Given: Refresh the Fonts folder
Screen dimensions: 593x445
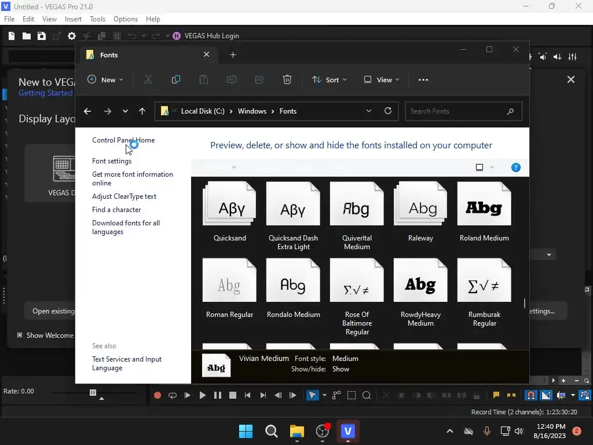Looking at the screenshot, I should 388,111.
